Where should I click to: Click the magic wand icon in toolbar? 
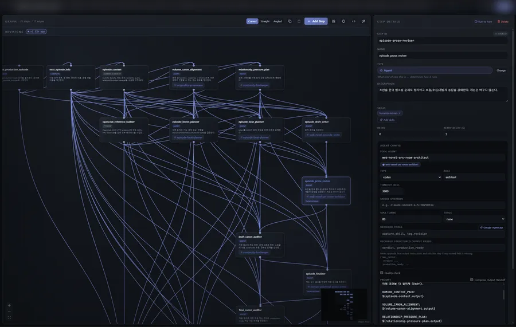pyautogui.click(x=363, y=21)
